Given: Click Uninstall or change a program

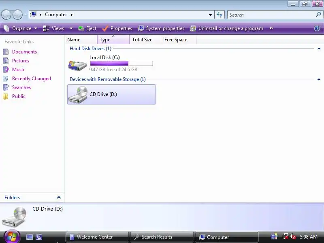Looking at the screenshot, I should click(227, 28).
